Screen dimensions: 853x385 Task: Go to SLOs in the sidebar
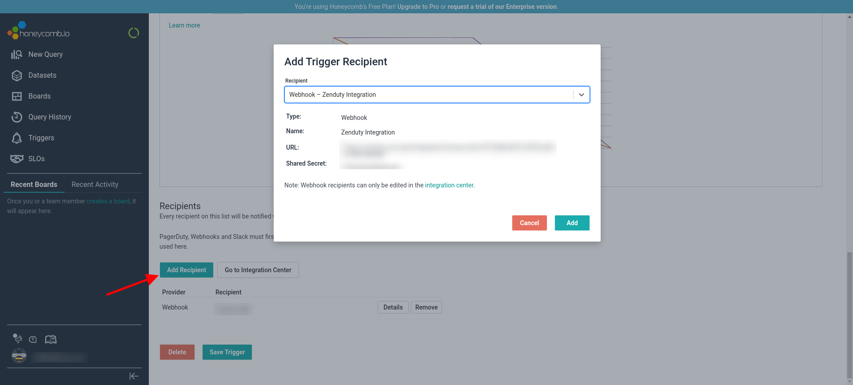click(36, 159)
